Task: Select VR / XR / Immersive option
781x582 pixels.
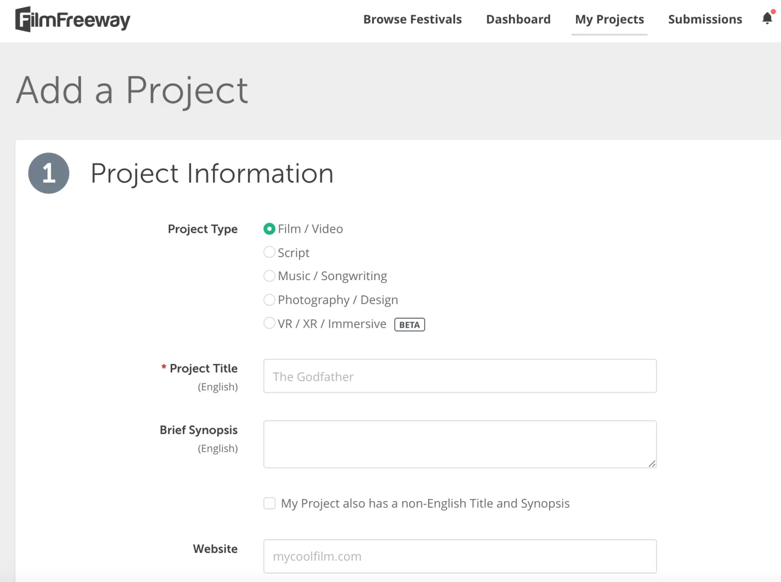Action: point(269,323)
